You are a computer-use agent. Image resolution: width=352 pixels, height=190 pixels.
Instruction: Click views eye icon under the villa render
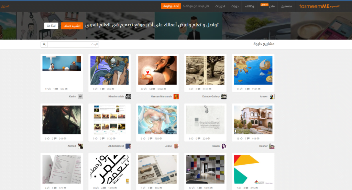click(258, 139)
